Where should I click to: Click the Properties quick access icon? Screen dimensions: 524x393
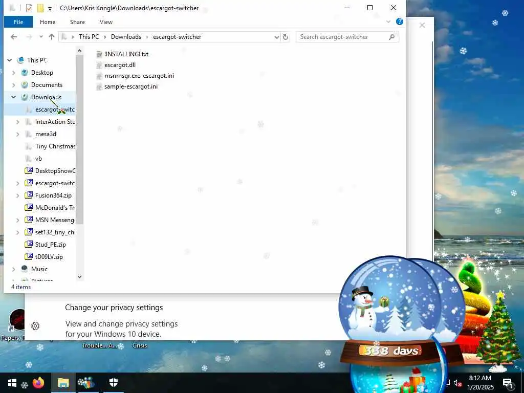coord(29,8)
